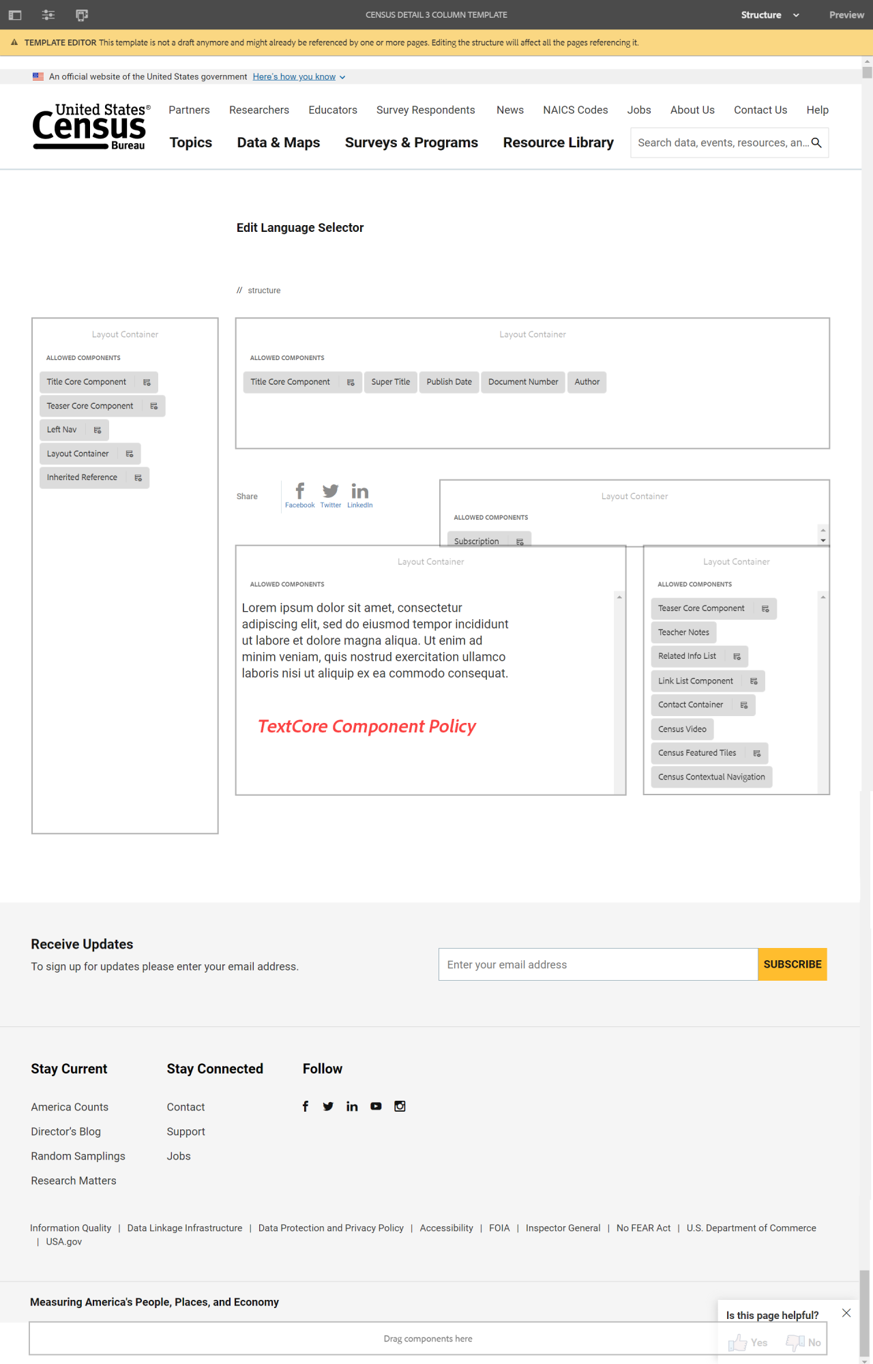Open Research Matters footer link
Image resolution: width=873 pixels, height=1364 pixels.
tap(74, 1181)
